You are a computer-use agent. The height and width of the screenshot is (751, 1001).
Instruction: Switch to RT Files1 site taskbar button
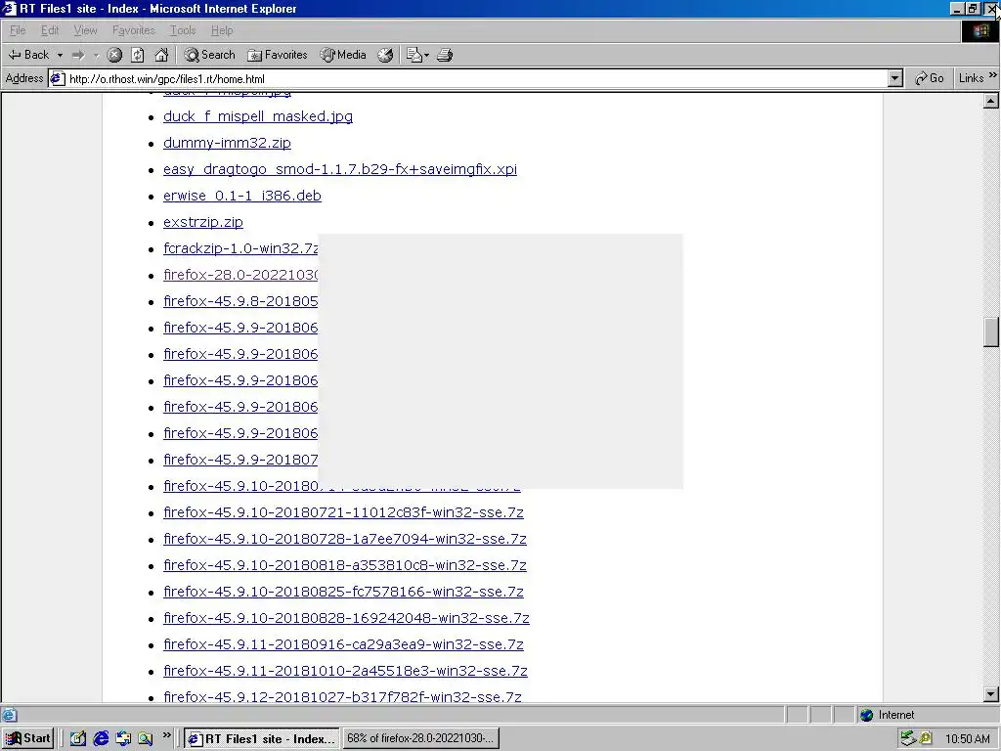(262, 739)
